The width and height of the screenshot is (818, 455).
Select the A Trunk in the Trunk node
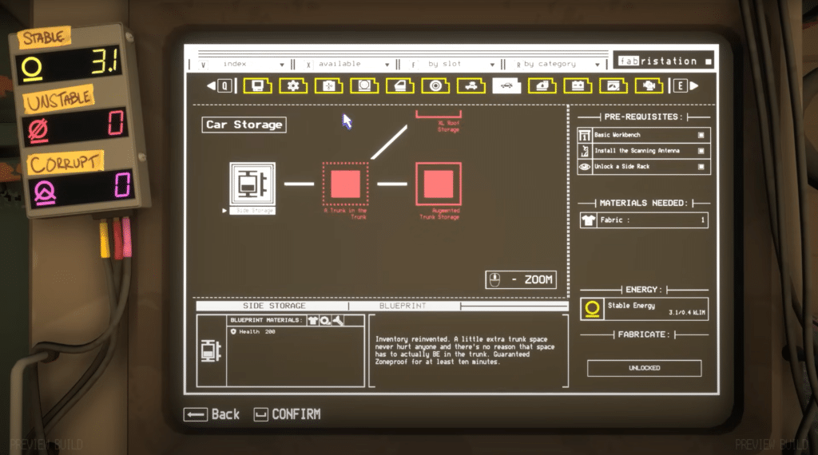(345, 184)
